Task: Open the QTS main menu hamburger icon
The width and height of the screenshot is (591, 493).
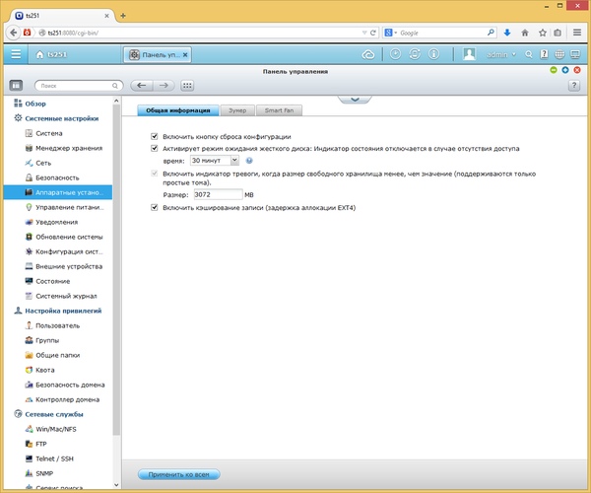Action: 16,54
